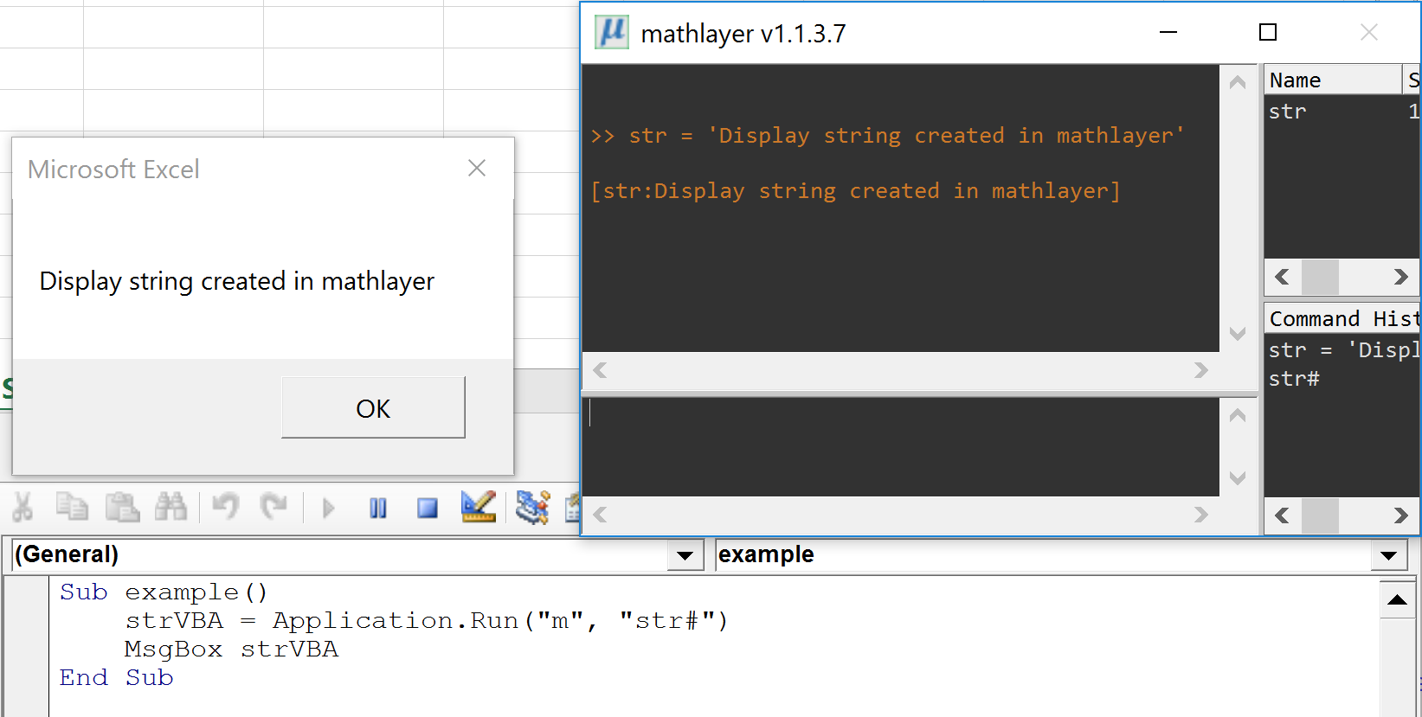This screenshot has height=717, width=1422.
Task: Open Project Explorer from the toolbar
Action: pyautogui.click(x=532, y=507)
